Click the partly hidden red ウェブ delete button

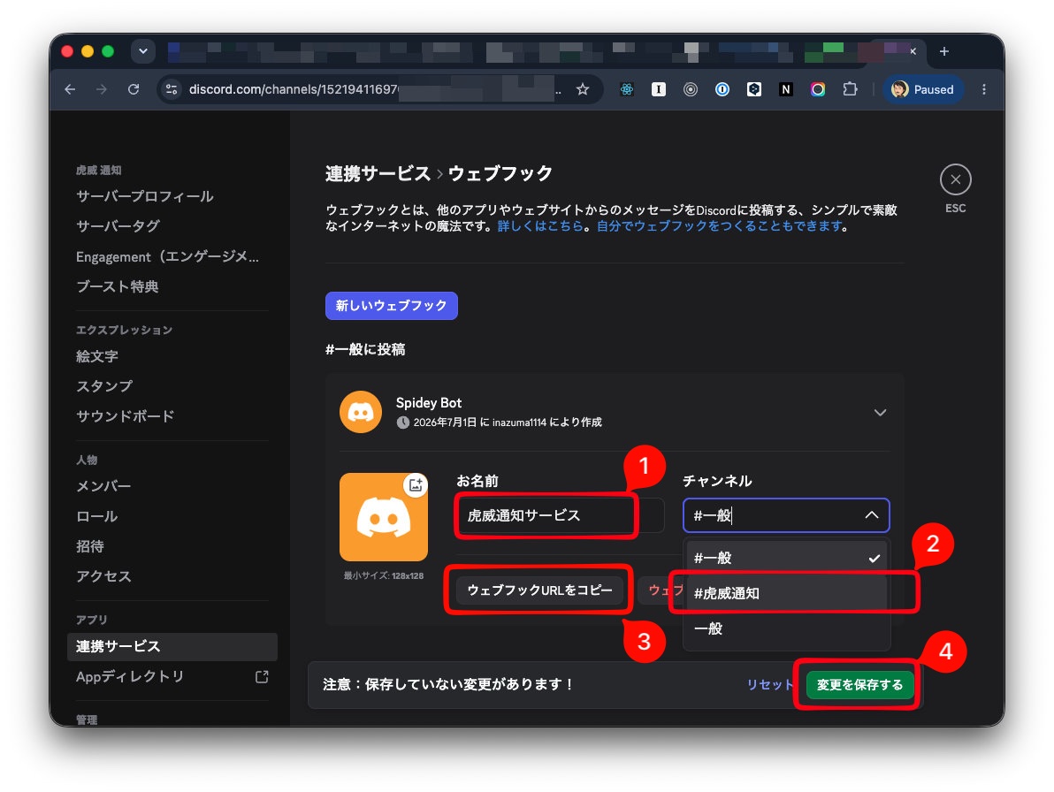[x=661, y=590]
